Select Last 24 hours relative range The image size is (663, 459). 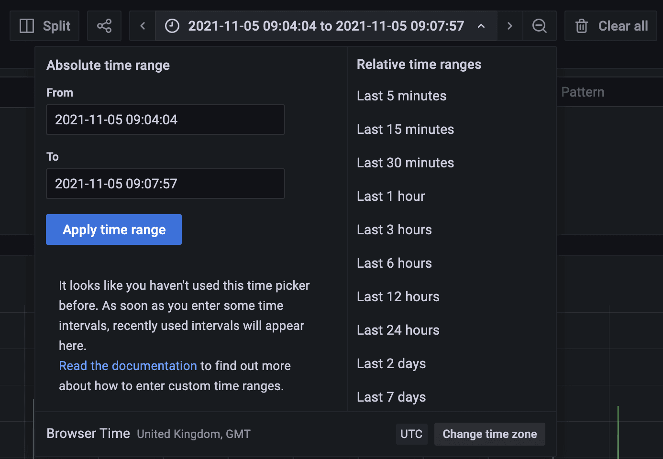click(x=398, y=330)
